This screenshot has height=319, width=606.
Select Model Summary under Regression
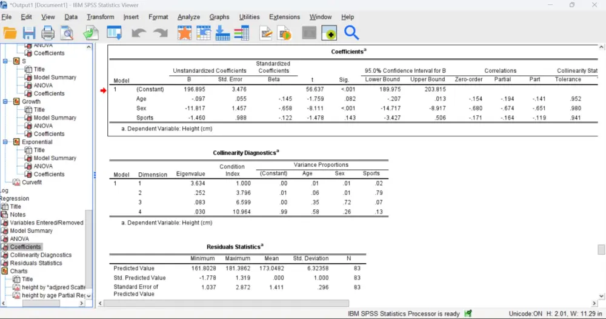pos(31,231)
